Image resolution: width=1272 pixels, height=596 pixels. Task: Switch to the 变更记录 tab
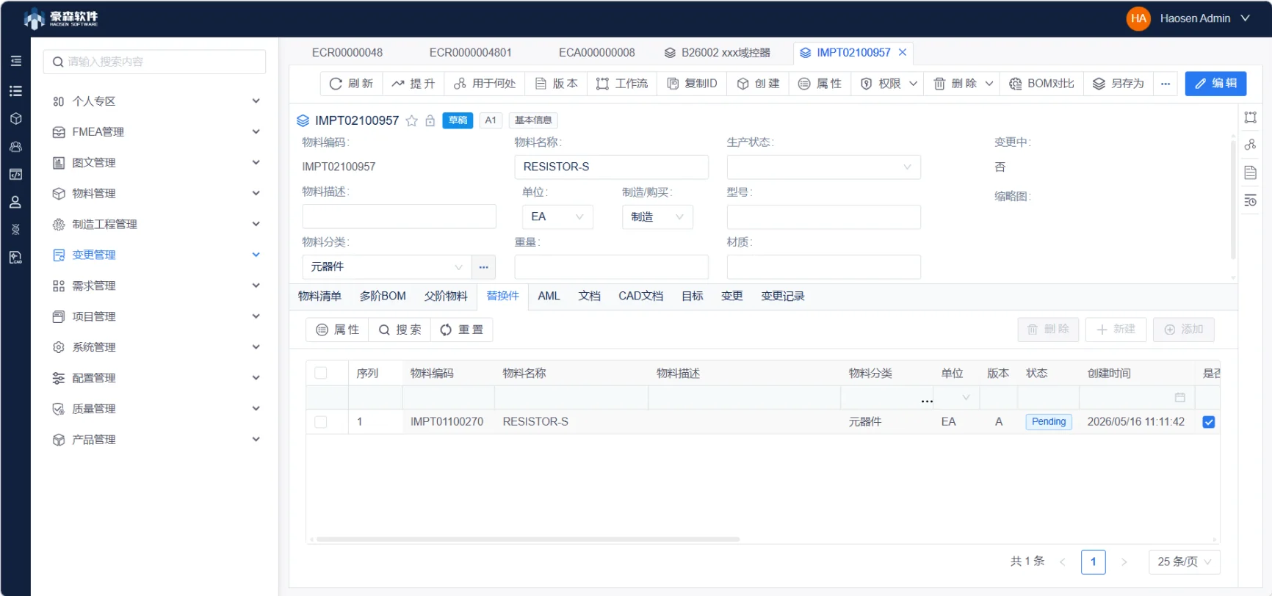point(782,296)
